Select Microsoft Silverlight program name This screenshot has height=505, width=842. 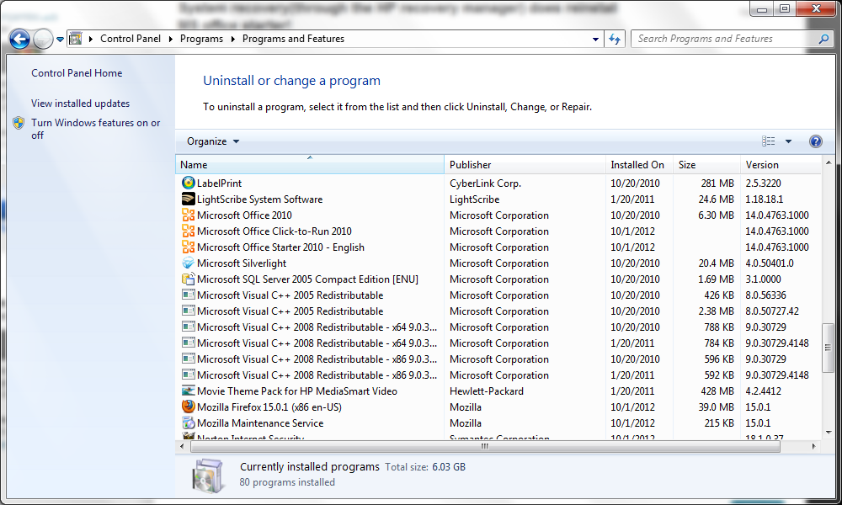click(242, 263)
